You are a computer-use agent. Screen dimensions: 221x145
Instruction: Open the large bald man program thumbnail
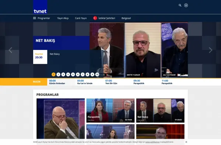61,119
